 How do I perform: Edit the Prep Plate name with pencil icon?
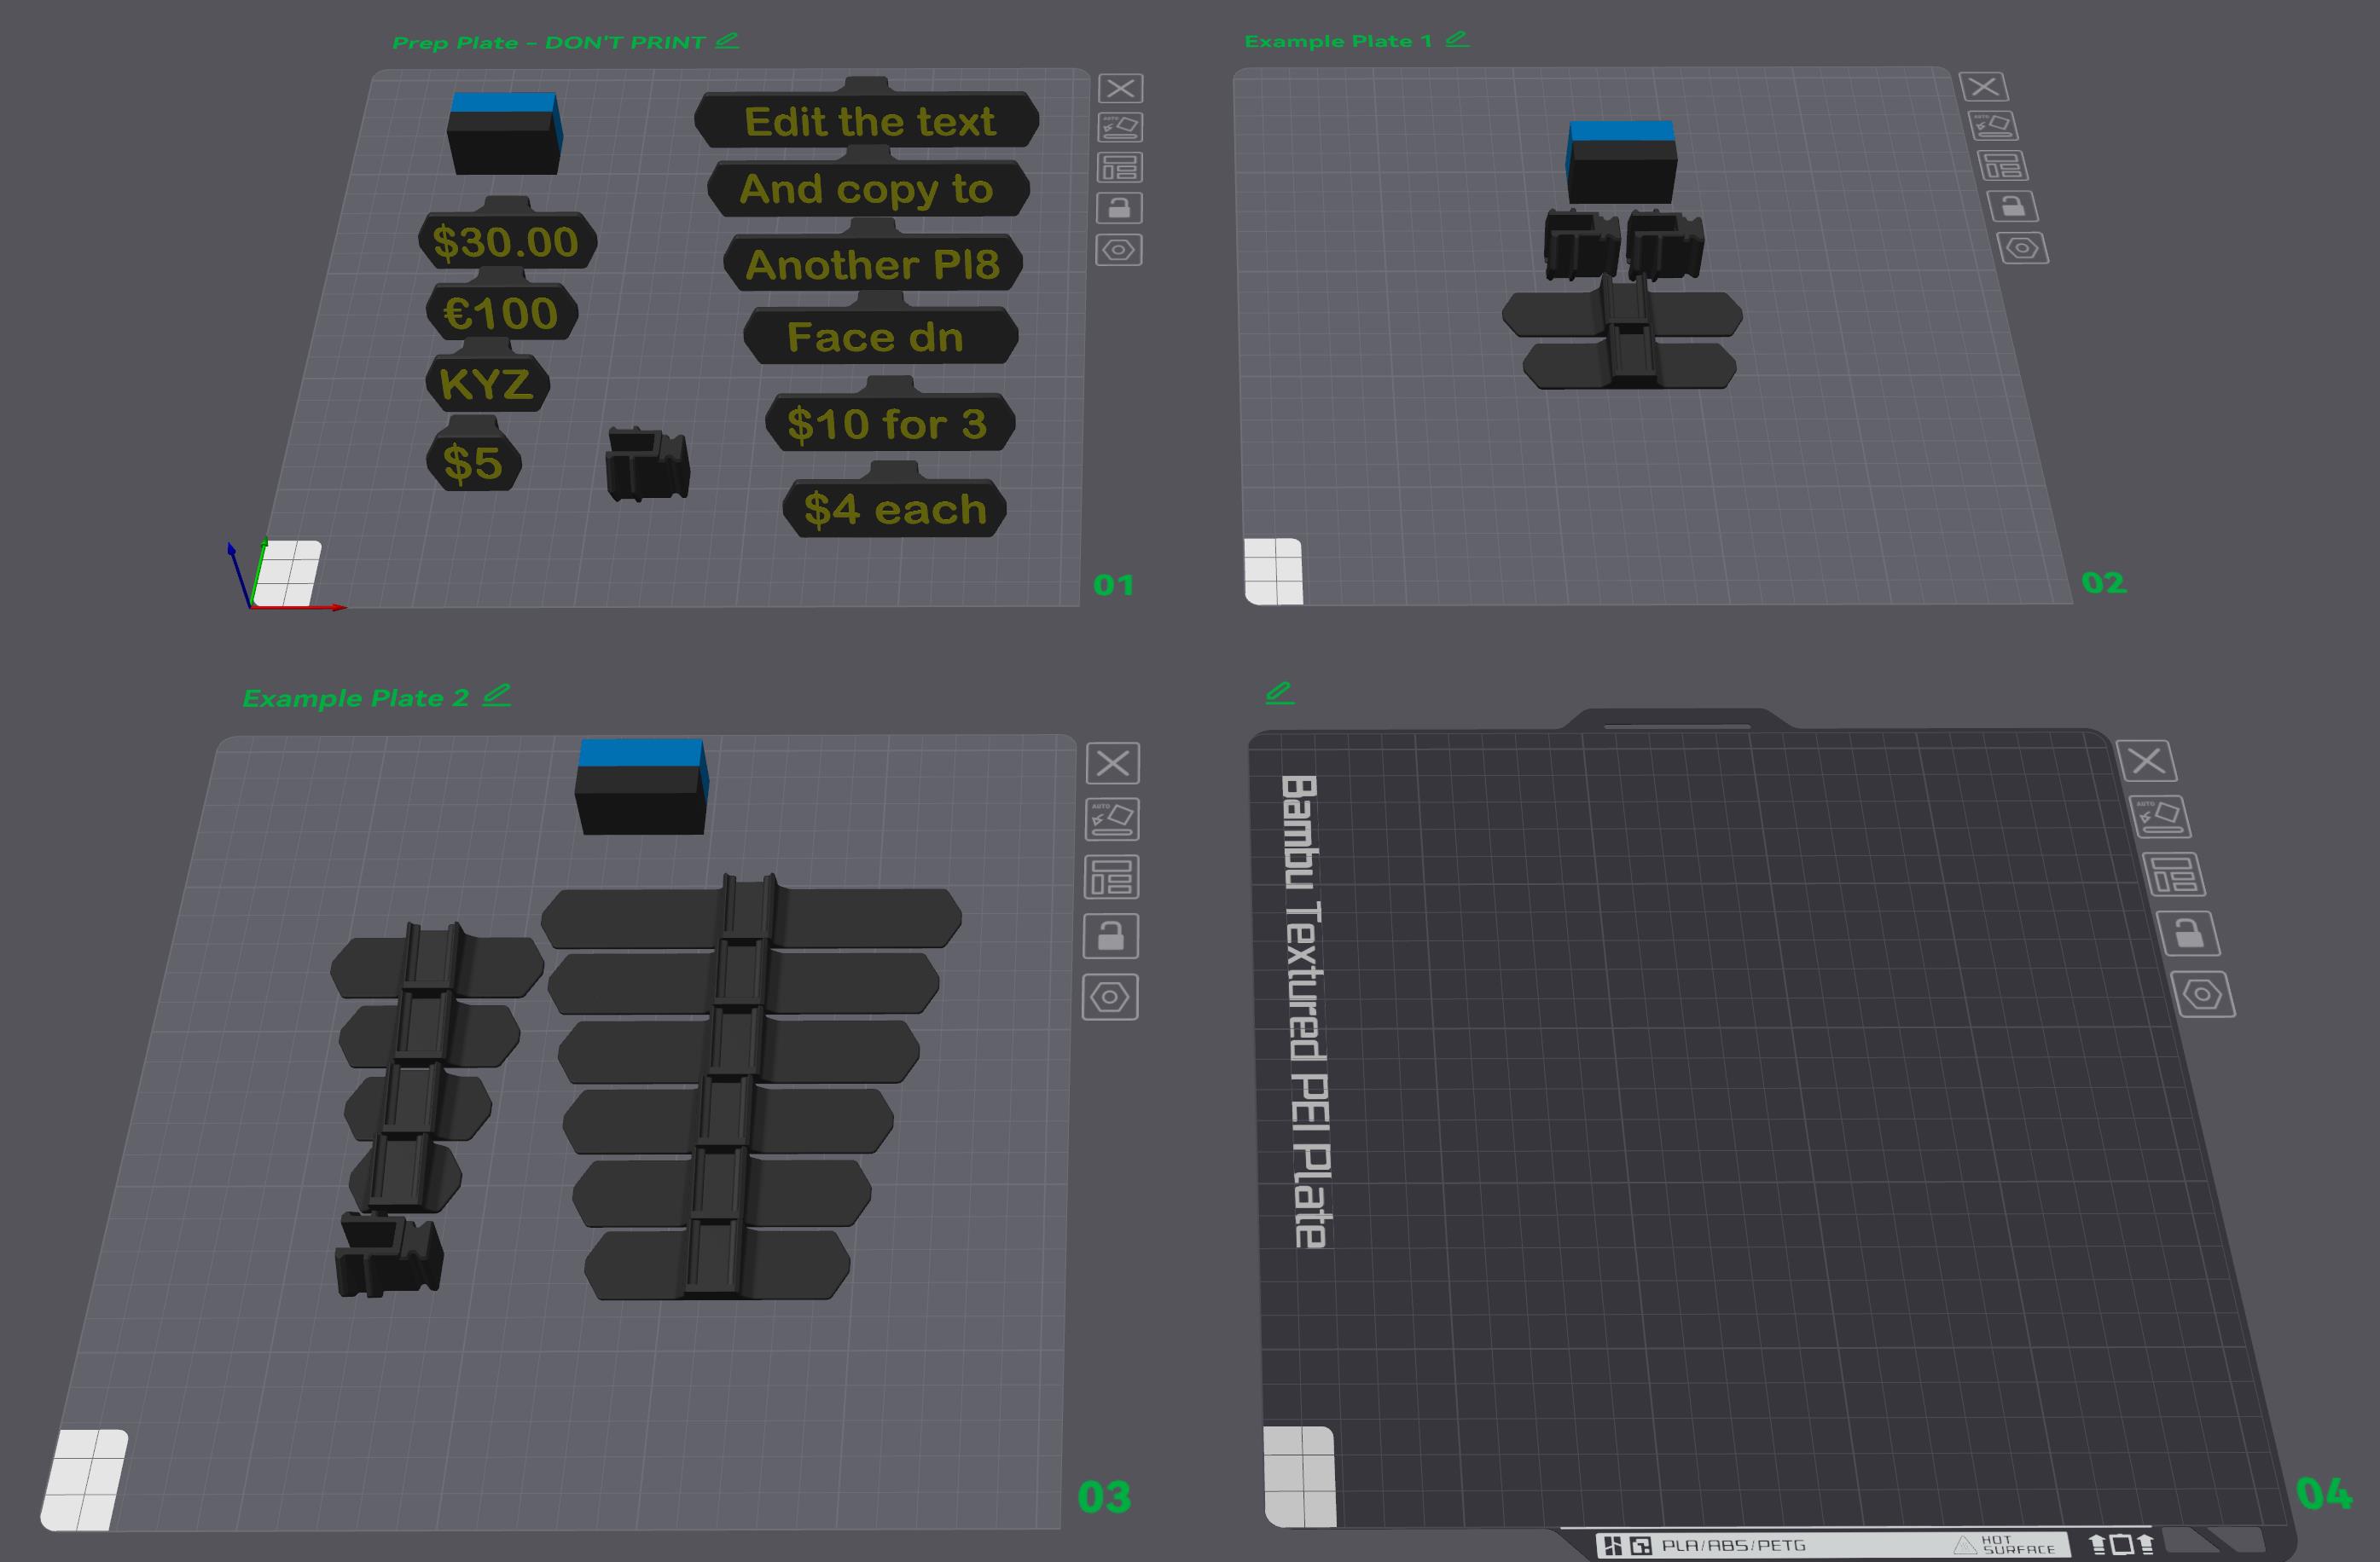point(727,41)
